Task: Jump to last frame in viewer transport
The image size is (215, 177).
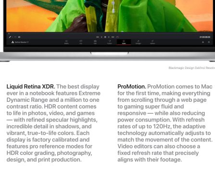Action: pos(113,37)
